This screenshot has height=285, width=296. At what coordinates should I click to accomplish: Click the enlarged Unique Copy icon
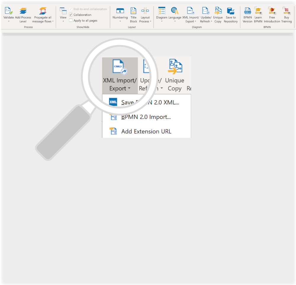tap(175, 67)
